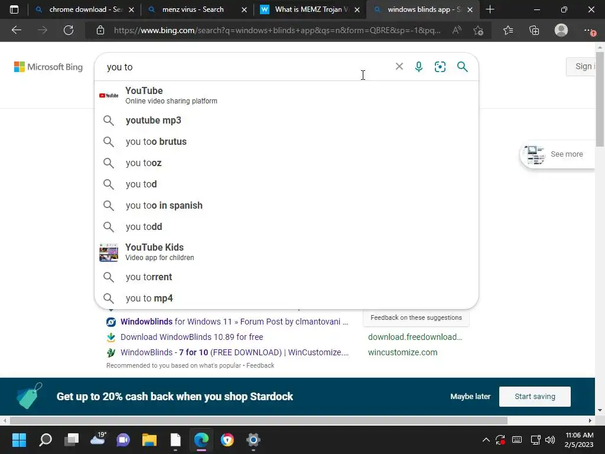
Task: Open Edge Settings and more menu
Action: [x=589, y=30]
